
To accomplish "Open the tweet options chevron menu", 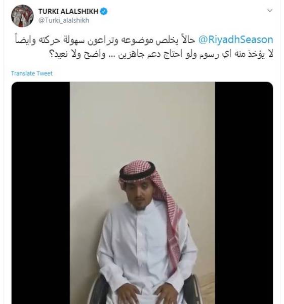I will tap(270, 11).
